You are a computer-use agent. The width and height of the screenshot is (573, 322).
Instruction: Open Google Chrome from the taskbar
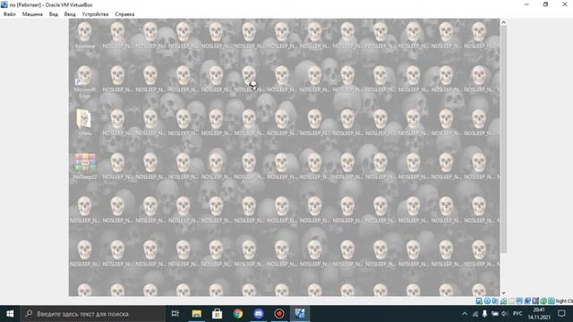coord(238,314)
